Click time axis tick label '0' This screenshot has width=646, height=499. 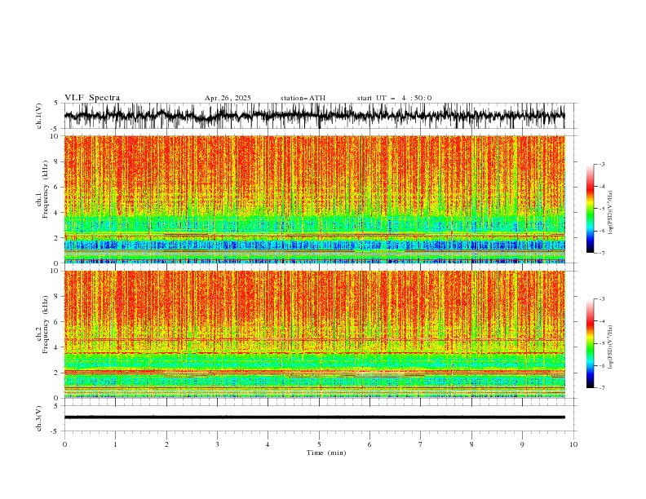[64, 444]
